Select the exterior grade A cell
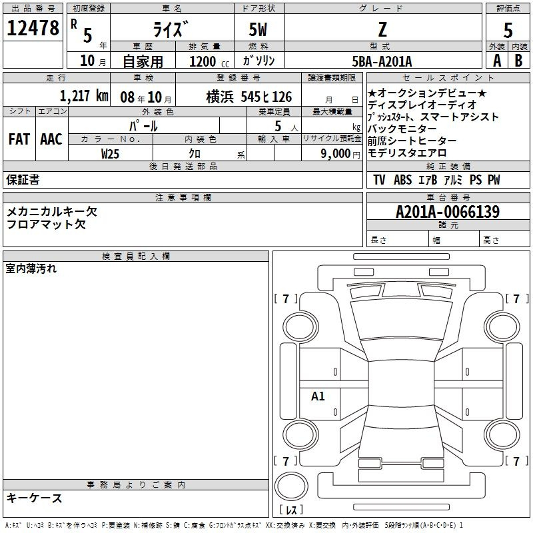This screenshot has width=533, height=533. pos(496,60)
